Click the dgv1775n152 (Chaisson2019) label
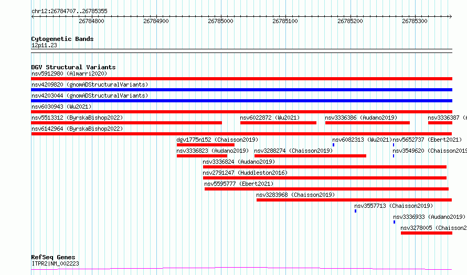 tap(217, 140)
